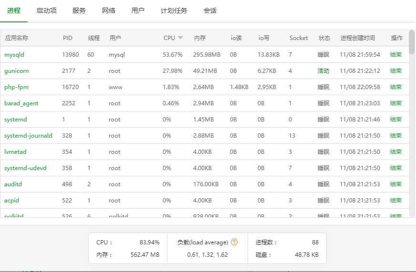
Task: Open the systemd-udevd process name link
Action: click(25, 168)
